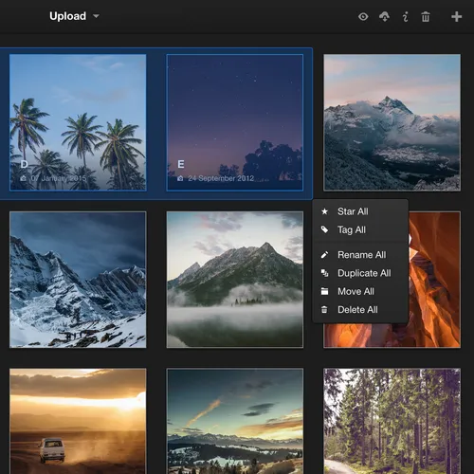Toggle album visibility with the eye icon

pos(363,16)
